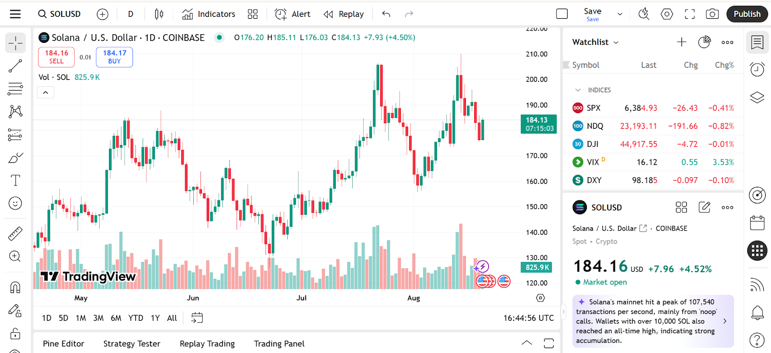This screenshot has width=771, height=353.
Task: Open quick search lightning icon
Action: click(x=644, y=14)
